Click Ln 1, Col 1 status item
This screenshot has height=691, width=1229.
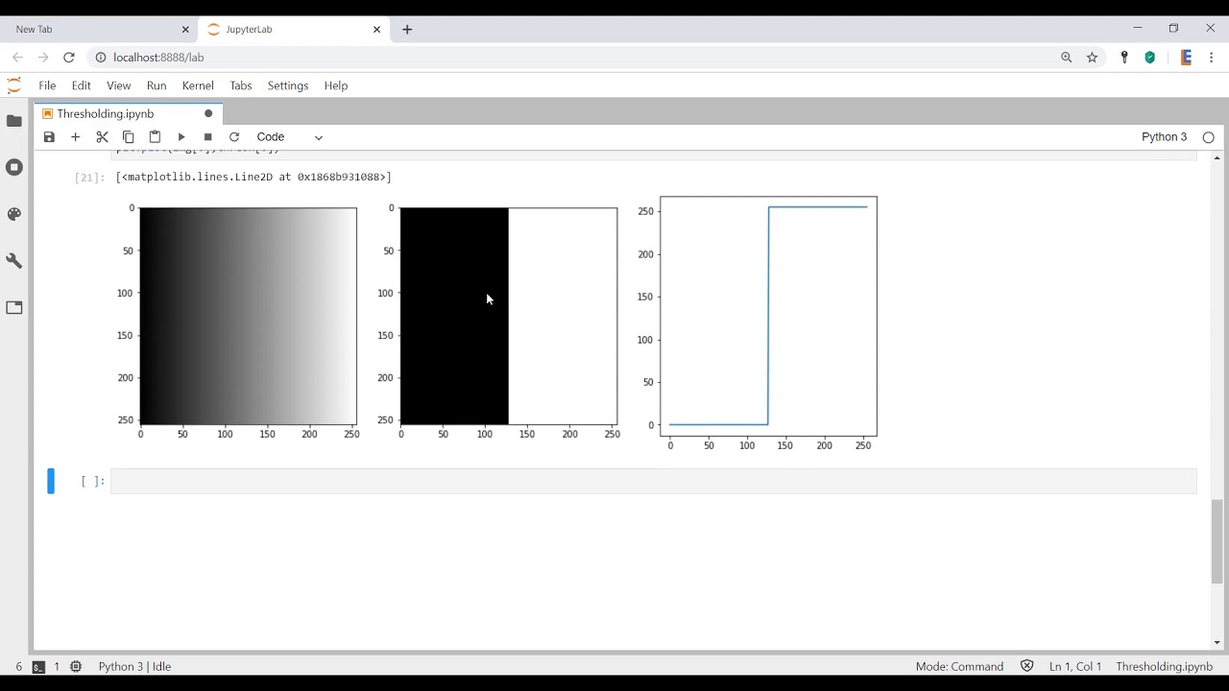pyautogui.click(x=1075, y=666)
